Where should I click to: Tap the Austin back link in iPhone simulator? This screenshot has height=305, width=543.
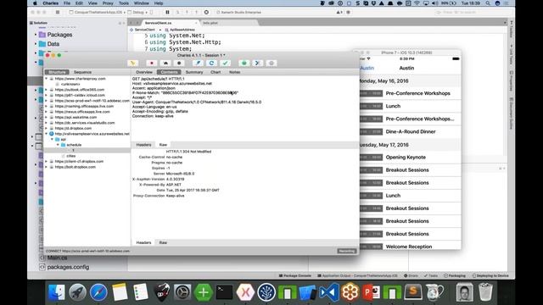[367, 68]
